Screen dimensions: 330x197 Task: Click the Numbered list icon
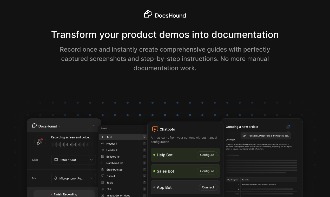point(102,163)
